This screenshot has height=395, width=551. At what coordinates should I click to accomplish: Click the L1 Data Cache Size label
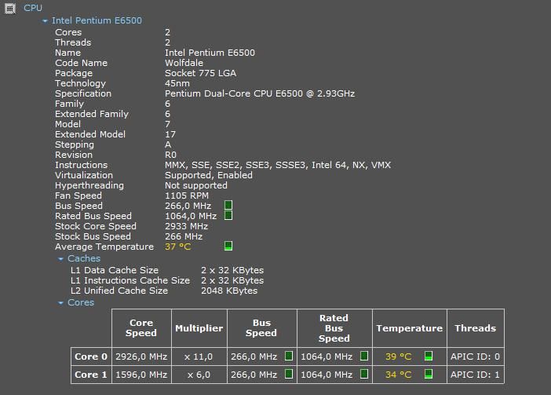[115, 270]
